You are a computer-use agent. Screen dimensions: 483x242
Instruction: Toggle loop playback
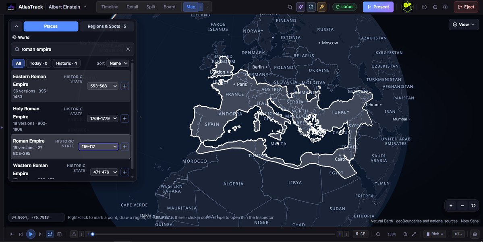50,234
